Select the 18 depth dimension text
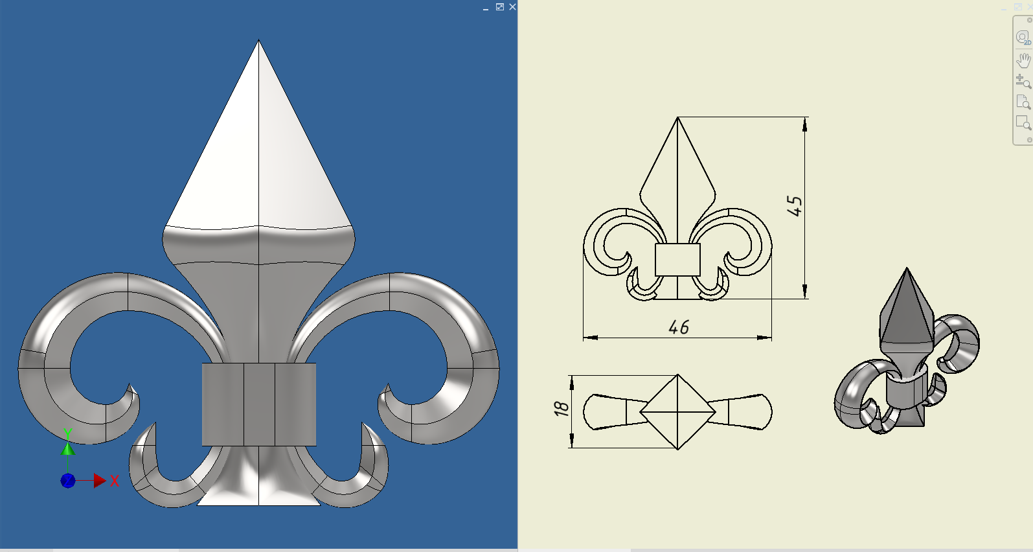1033x552 pixels. [x=561, y=408]
